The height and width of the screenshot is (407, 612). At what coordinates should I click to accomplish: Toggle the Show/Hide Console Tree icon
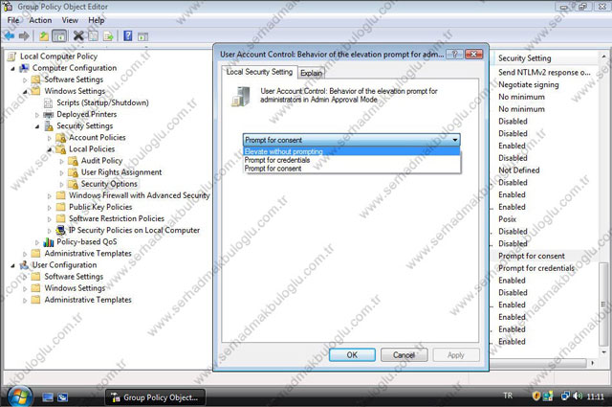(x=59, y=36)
